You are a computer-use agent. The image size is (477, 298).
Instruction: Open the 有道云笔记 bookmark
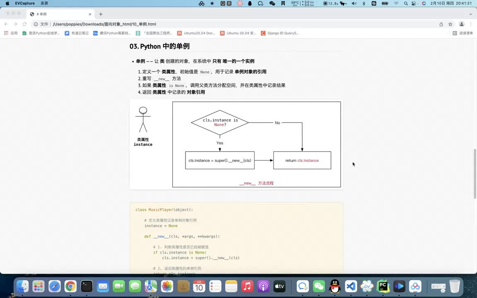77,33
